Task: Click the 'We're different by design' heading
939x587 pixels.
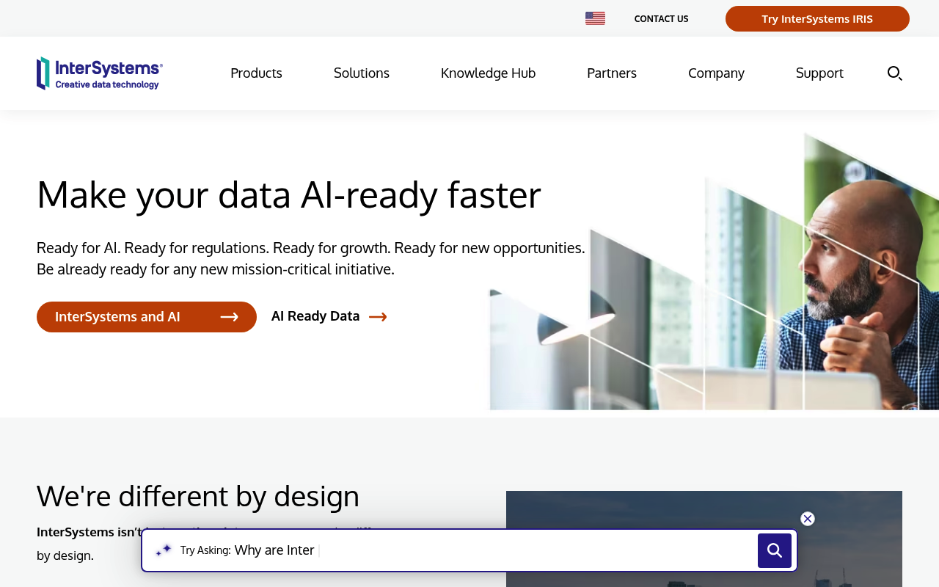Action: click(198, 496)
